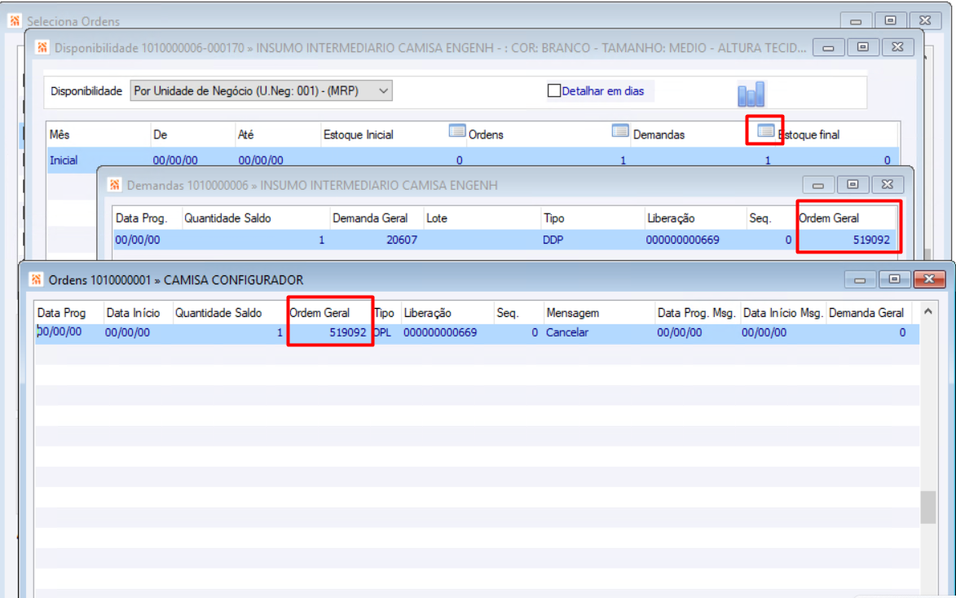Click the list icon beside Demandas column
This screenshot has width=956, height=598.
pos(620,131)
